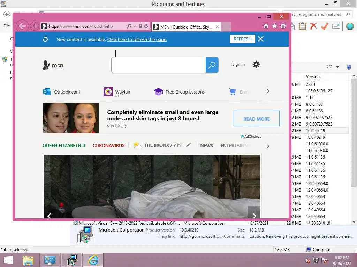The height and width of the screenshot is (267, 357).
Task: Open a new blank IE tab
Action: (x=226, y=27)
